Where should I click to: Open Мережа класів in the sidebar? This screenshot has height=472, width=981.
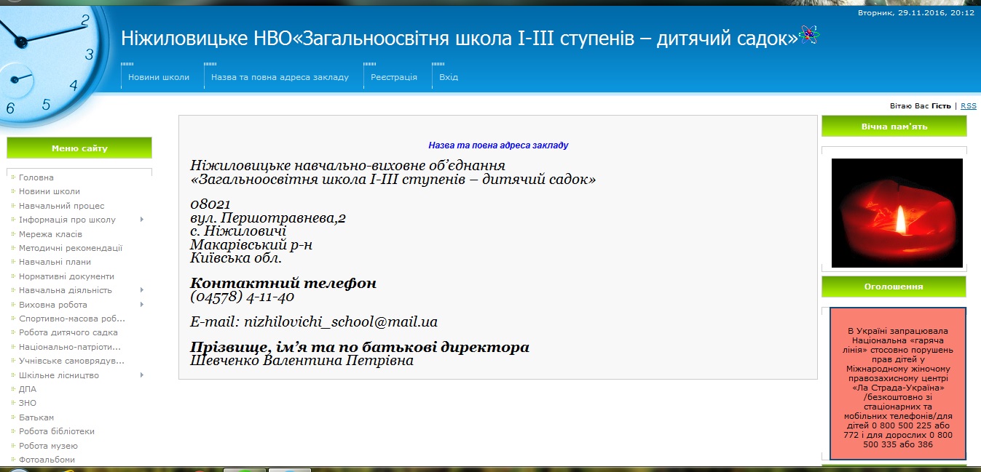coord(50,234)
